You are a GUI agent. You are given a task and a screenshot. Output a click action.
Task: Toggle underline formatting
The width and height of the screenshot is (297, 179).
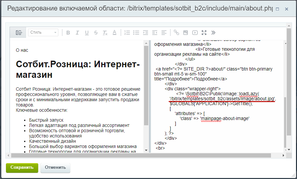[87, 33]
